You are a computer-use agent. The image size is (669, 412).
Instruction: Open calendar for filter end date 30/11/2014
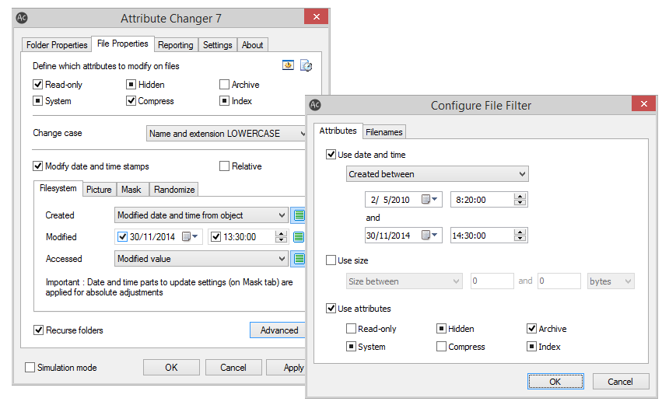pos(429,235)
